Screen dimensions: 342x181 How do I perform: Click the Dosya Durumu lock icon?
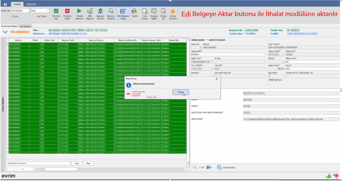point(173,11)
